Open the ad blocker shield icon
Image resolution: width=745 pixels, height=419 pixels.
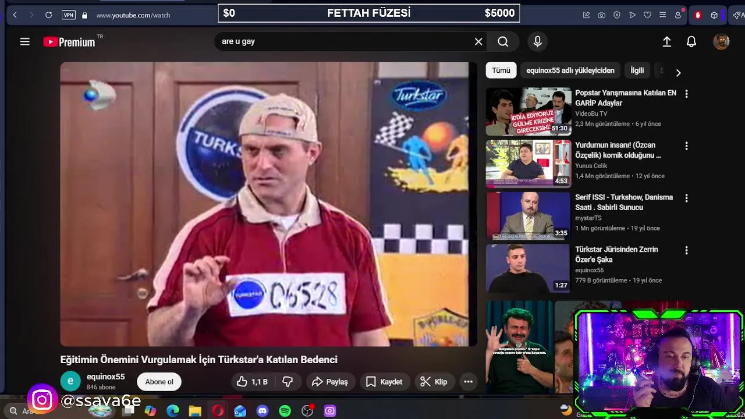(617, 15)
